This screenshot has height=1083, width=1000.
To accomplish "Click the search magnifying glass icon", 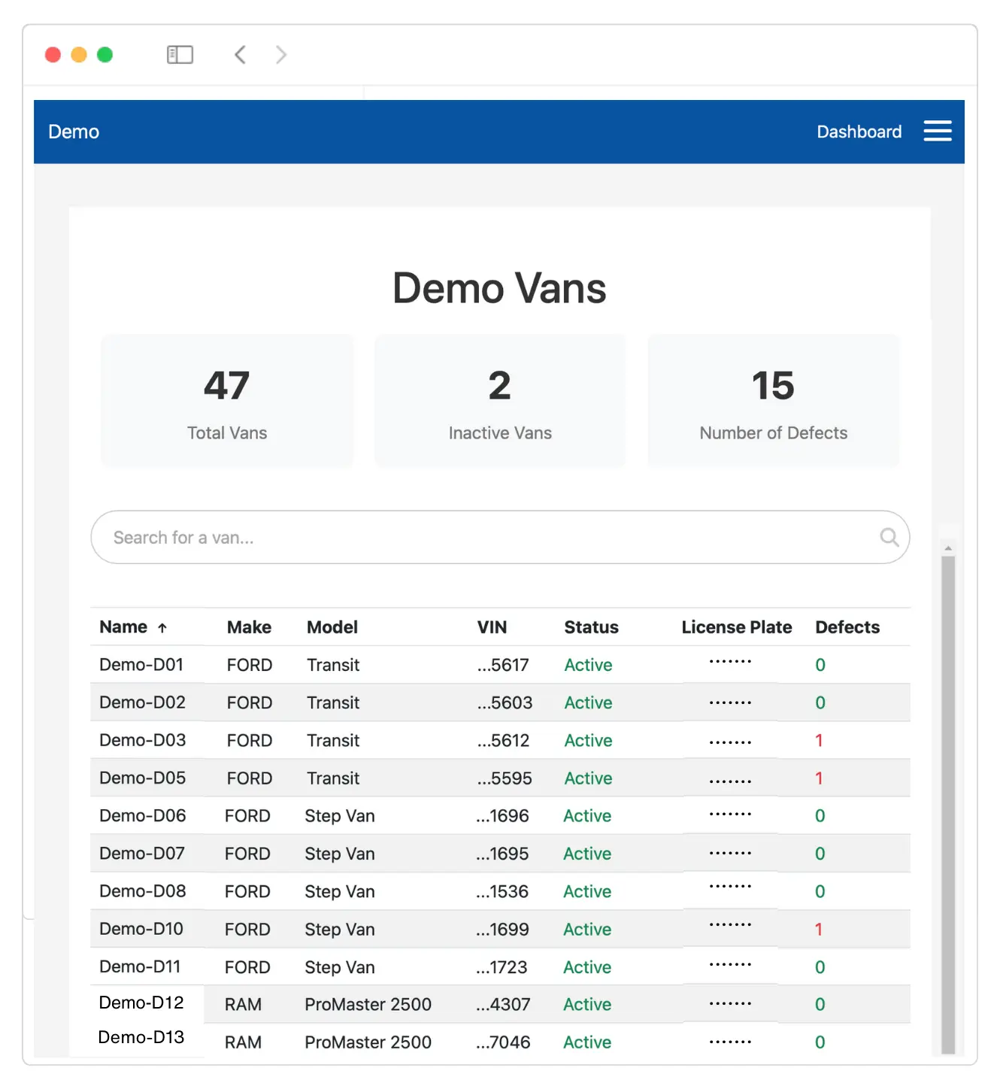I will tap(889, 537).
